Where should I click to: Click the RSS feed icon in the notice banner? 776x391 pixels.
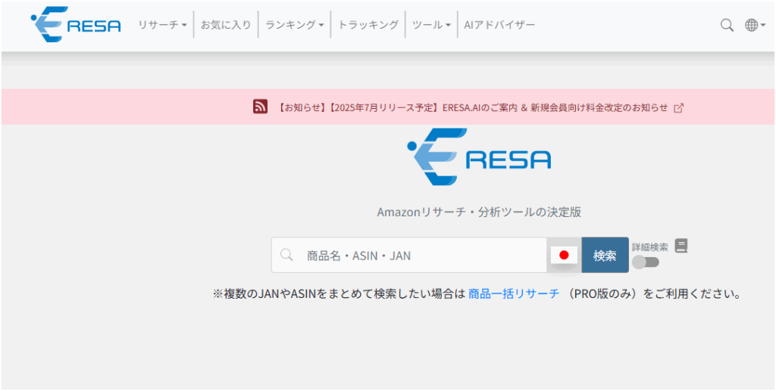point(261,107)
